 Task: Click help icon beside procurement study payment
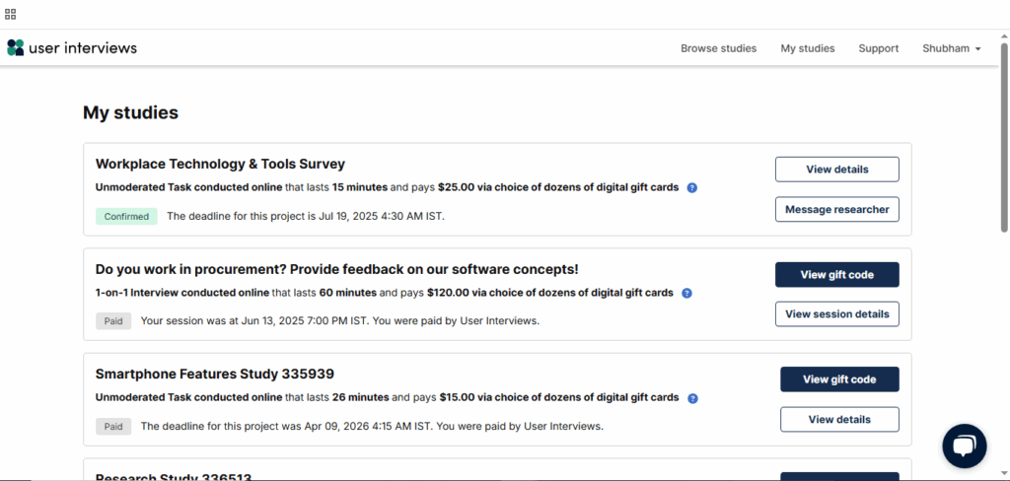click(x=686, y=293)
